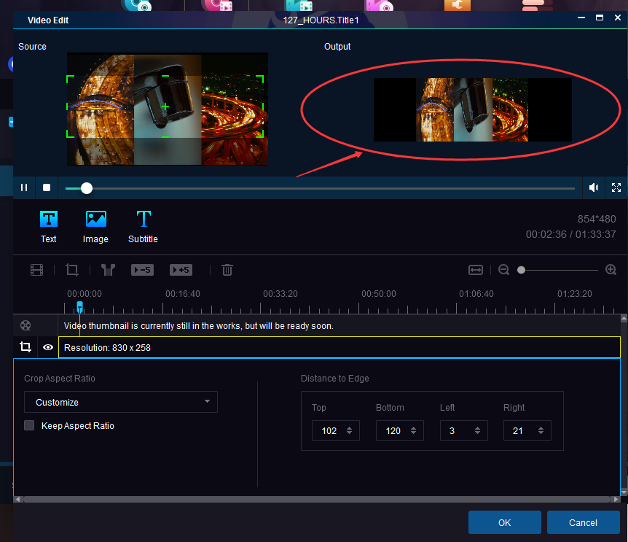Image resolution: width=628 pixels, height=542 pixels.
Task: Click the playback progress slider knob
Action: pos(87,188)
